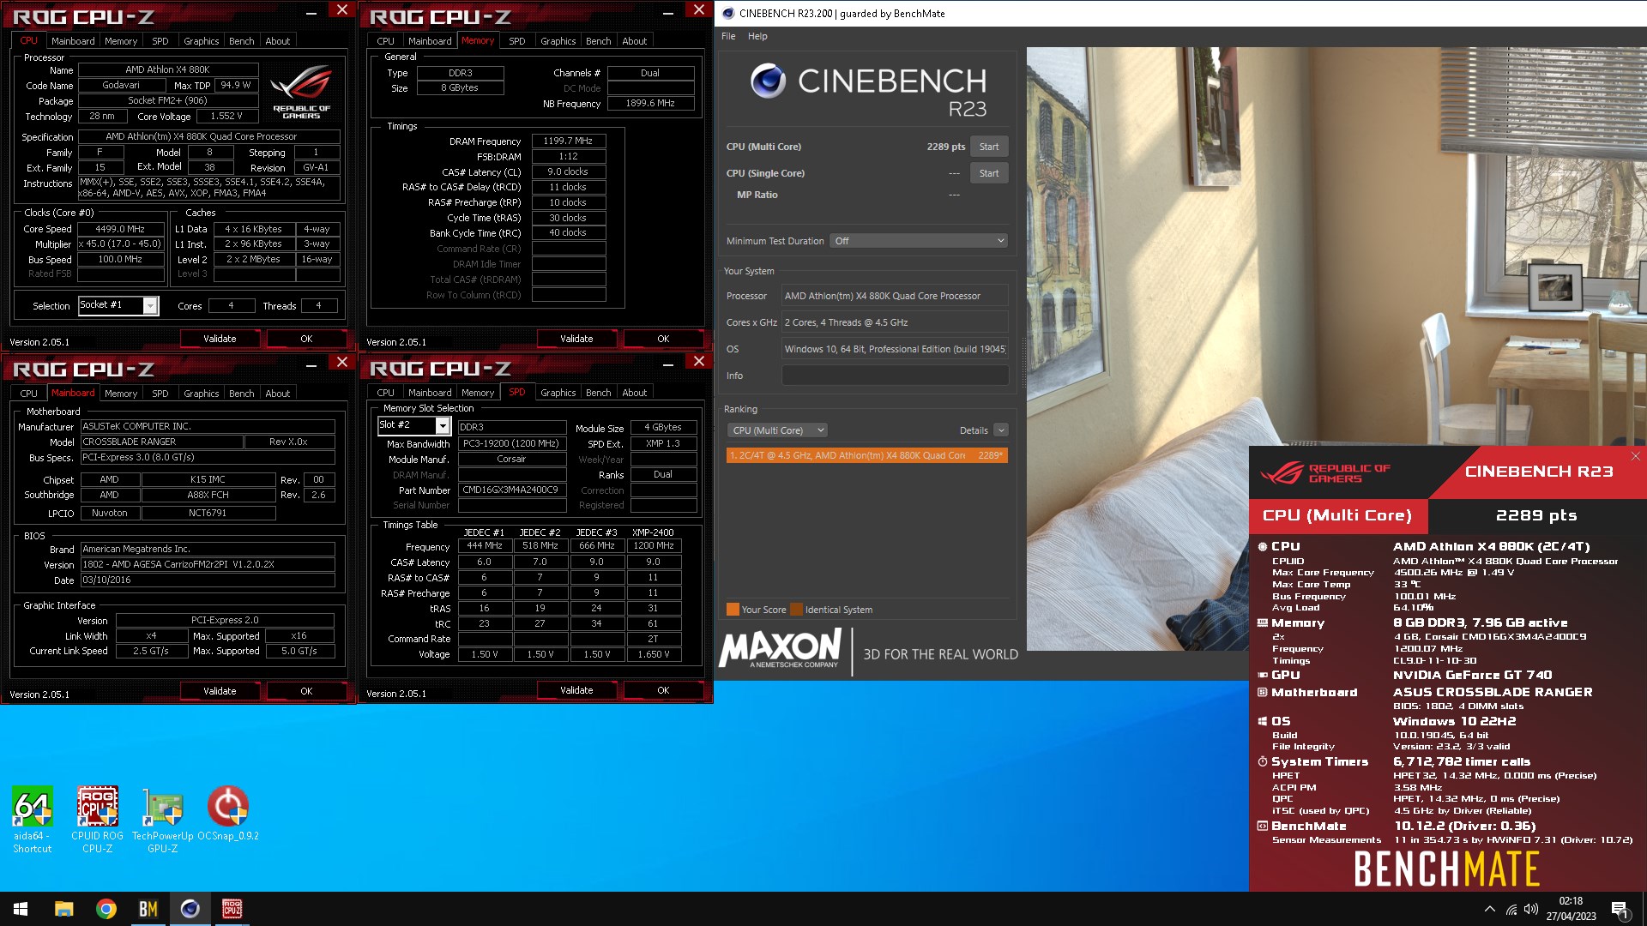Click BIOS date 03/10/2016 field
The image size is (1647, 926).
click(x=208, y=580)
